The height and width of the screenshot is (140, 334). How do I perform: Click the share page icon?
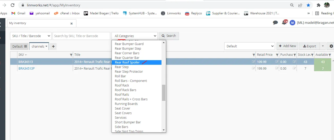[300, 5]
